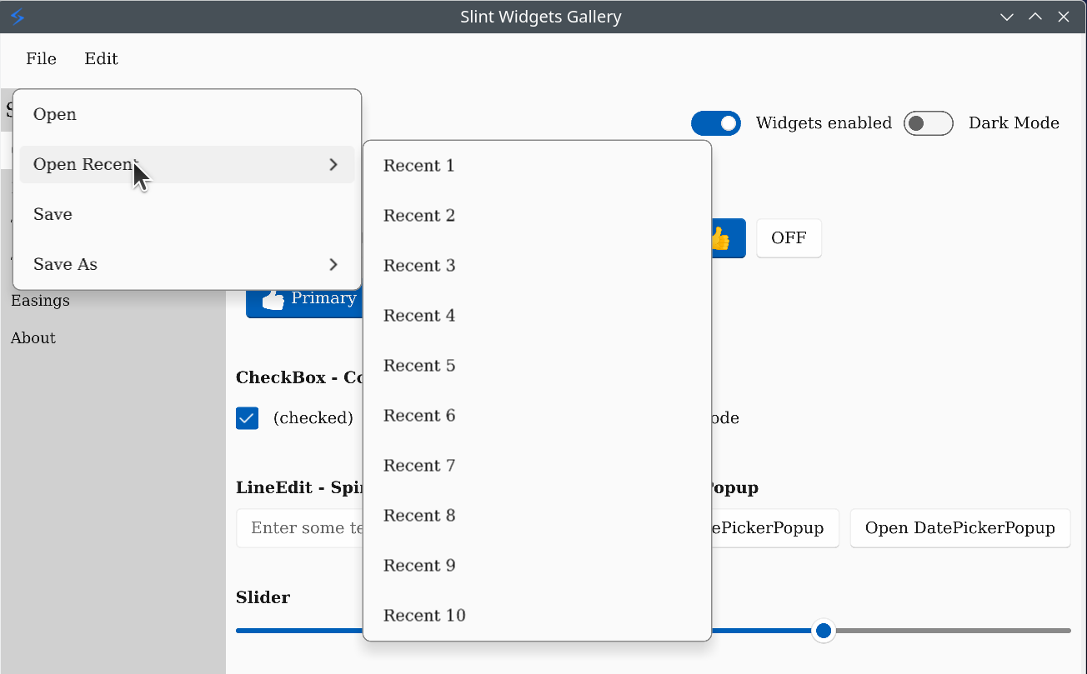The height and width of the screenshot is (674, 1087).
Task: Choose Save from the File menu
Action: [x=53, y=214]
